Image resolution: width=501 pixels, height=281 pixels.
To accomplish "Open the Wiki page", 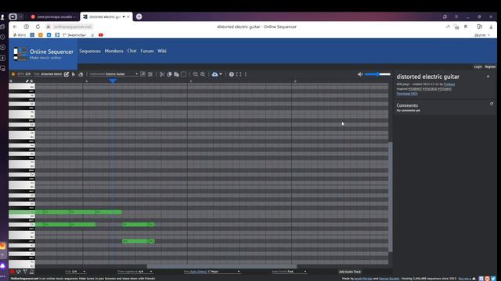I will click(162, 51).
